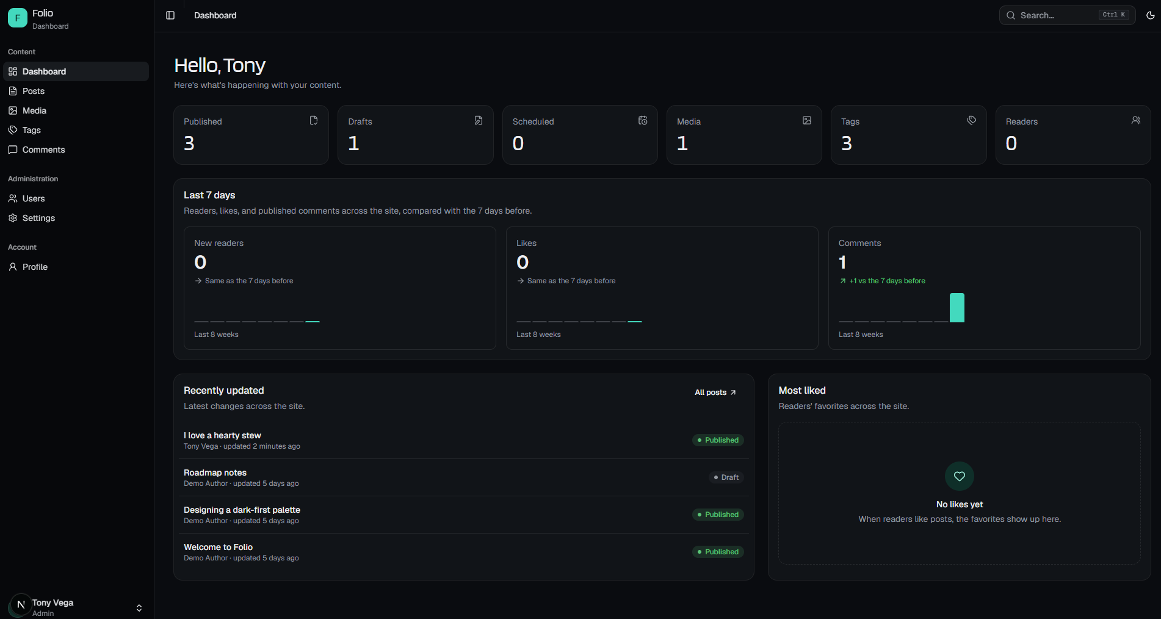Click the Ctrl K shortcut badge
Image resolution: width=1161 pixels, height=619 pixels.
coord(1114,15)
